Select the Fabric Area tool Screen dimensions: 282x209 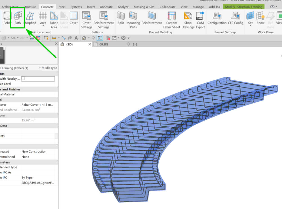[x=54, y=20]
